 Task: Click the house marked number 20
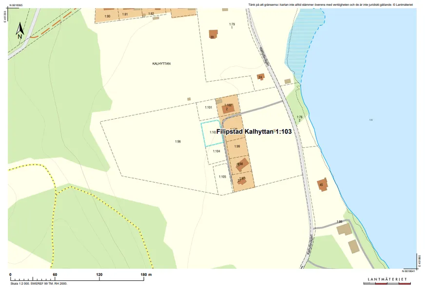coord(213,34)
